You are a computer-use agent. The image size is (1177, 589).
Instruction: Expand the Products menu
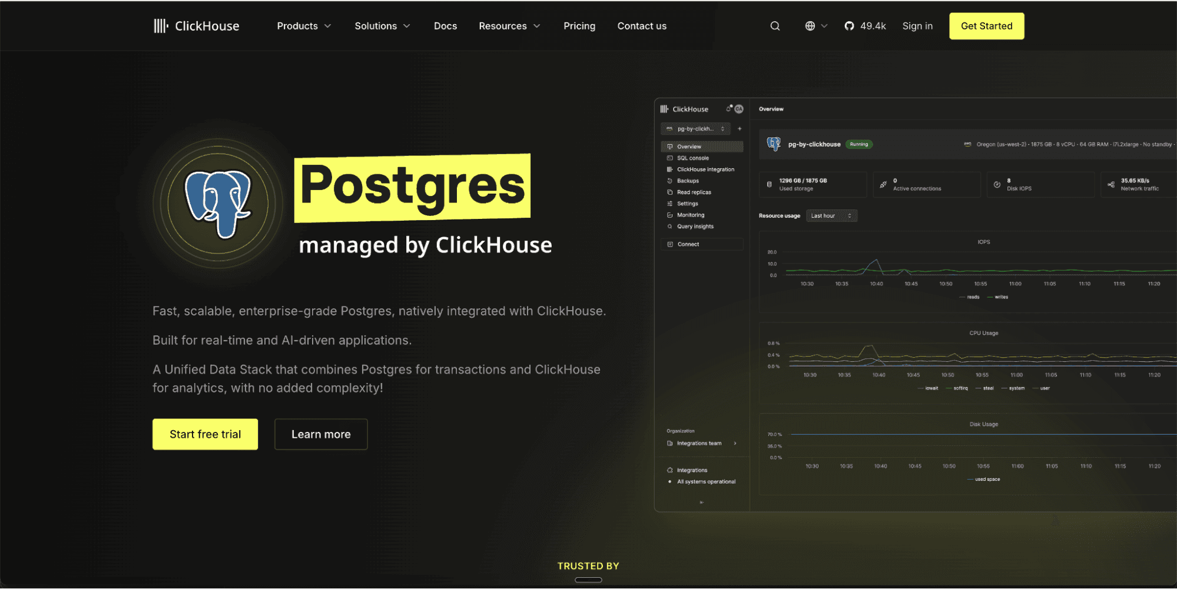tap(304, 26)
